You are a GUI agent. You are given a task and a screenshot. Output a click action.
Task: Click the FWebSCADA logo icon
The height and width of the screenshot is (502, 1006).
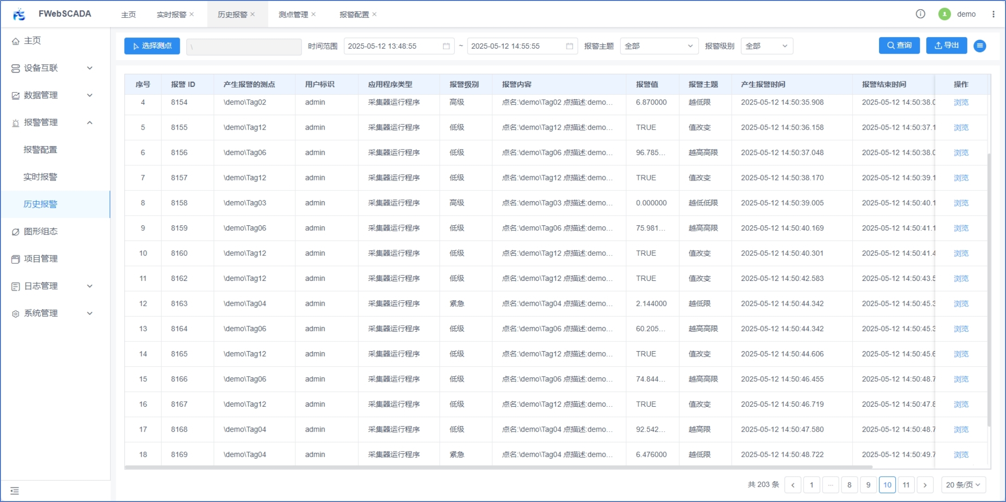pos(19,14)
